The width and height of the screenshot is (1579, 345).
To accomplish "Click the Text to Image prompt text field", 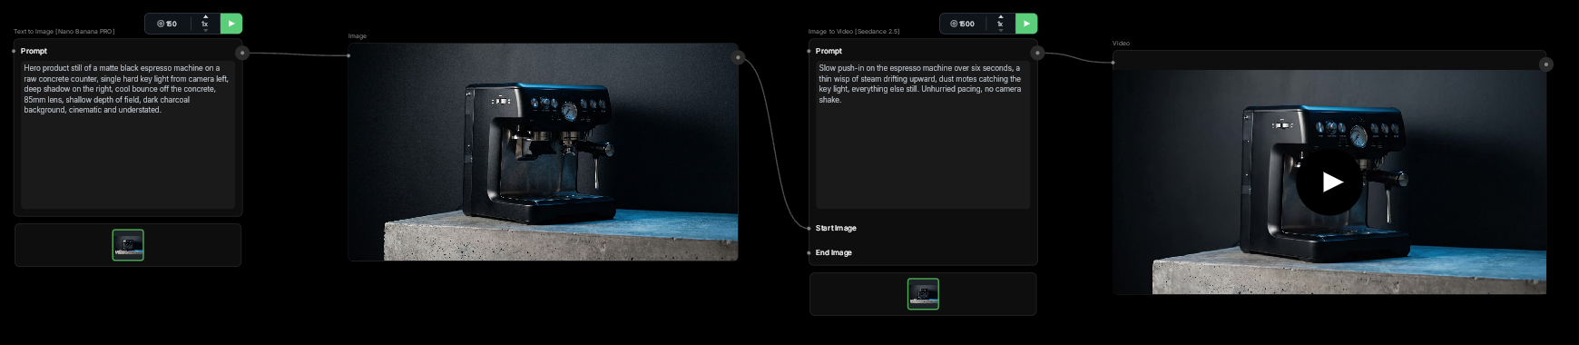I will [128, 134].
